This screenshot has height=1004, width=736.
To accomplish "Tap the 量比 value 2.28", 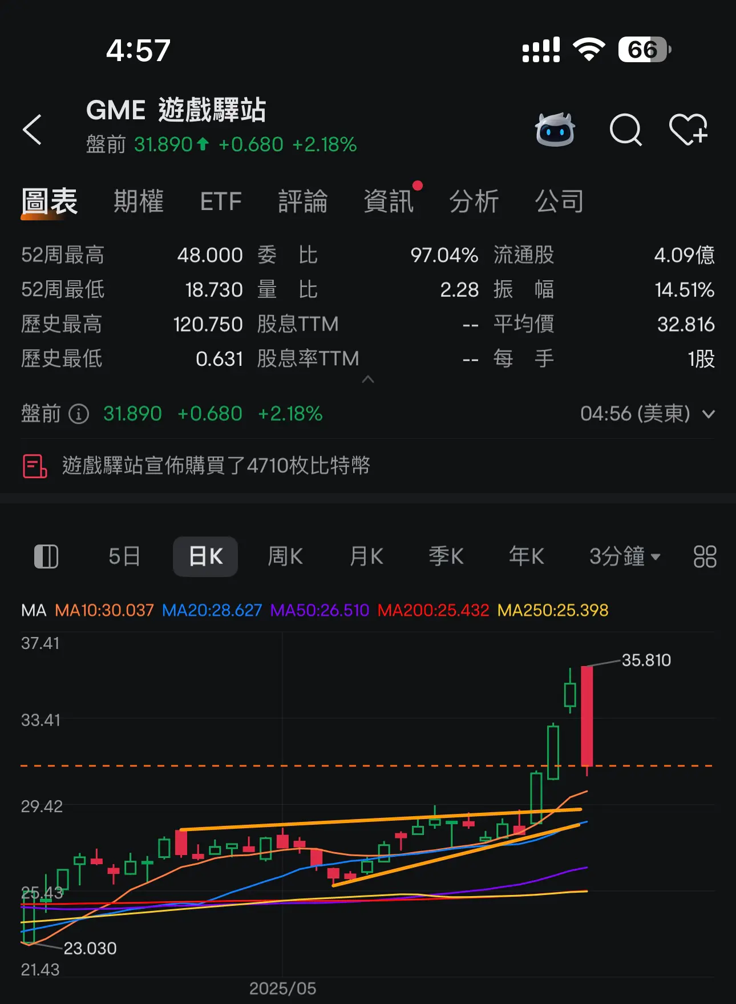I will point(459,290).
